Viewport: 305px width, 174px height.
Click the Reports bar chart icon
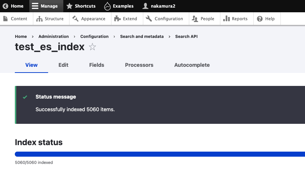(226, 19)
